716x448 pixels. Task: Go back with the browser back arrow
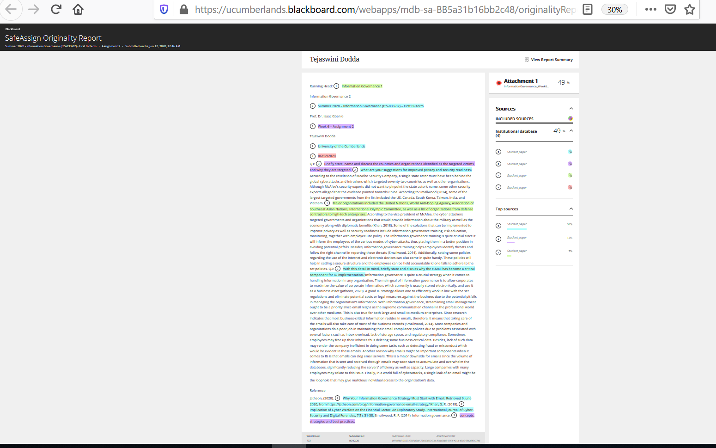[11, 9]
